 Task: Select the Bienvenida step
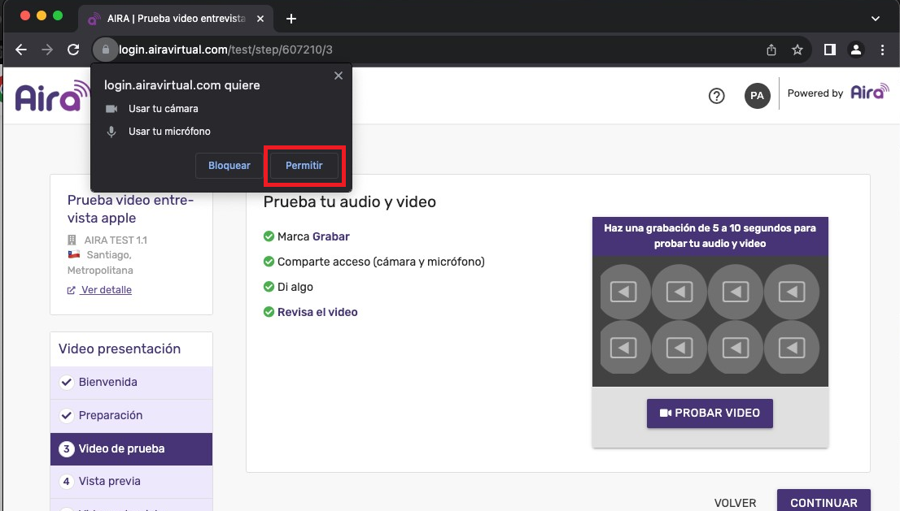click(132, 382)
